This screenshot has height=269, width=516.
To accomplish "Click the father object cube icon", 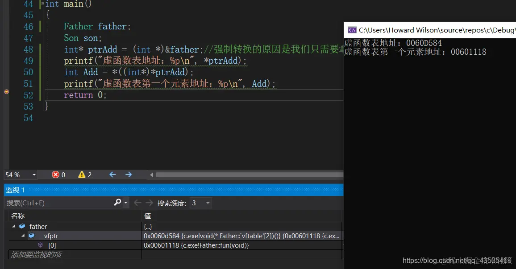I will click(22, 226).
